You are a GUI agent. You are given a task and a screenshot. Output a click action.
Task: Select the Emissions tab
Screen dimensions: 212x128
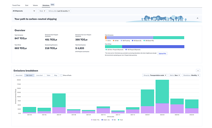46,5
